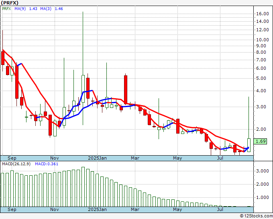Click the 1.000 MACD axis label
This screenshot has width=273, height=219.
point(263,197)
